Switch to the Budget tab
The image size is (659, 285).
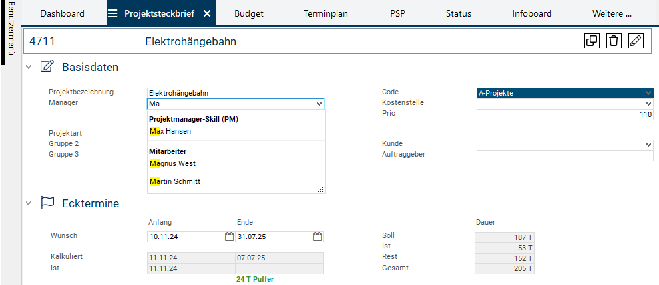pyautogui.click(x=248, y=13)
